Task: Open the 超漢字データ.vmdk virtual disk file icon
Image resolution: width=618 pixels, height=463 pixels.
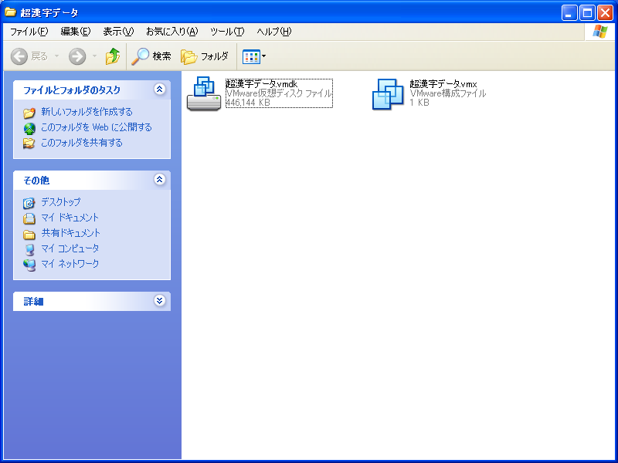Action: click(204, 93)
